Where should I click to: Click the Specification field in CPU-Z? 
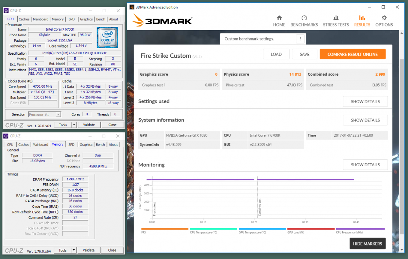point(75,53)
